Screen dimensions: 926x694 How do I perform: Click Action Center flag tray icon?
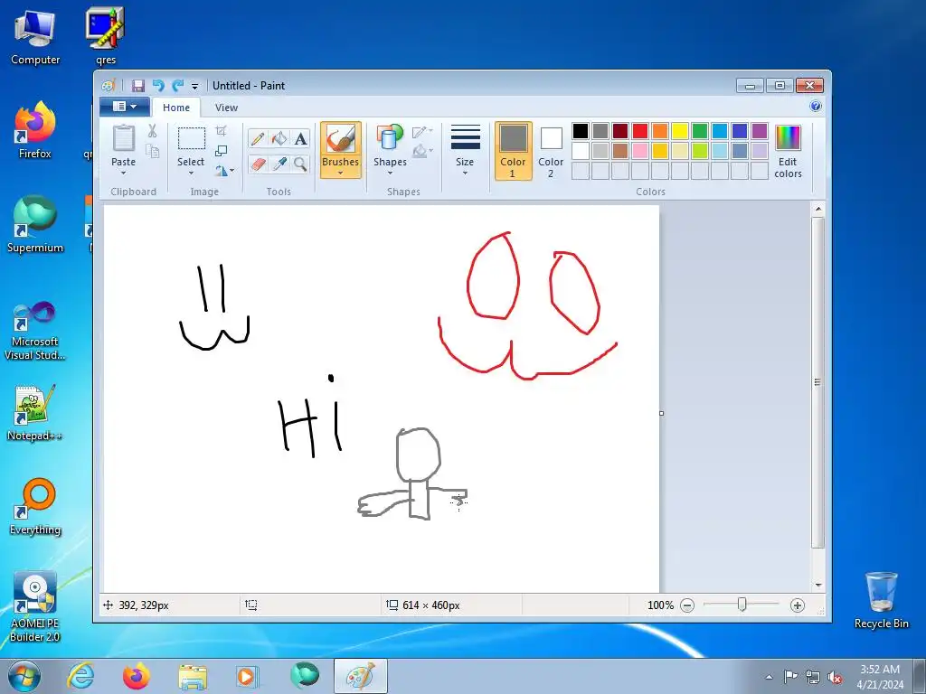(x=790, y=676)
